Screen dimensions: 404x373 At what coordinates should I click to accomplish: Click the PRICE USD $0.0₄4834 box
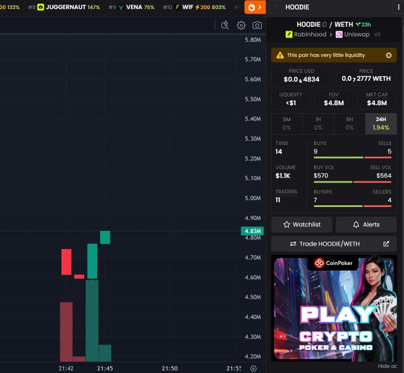[x=301, y=76]
